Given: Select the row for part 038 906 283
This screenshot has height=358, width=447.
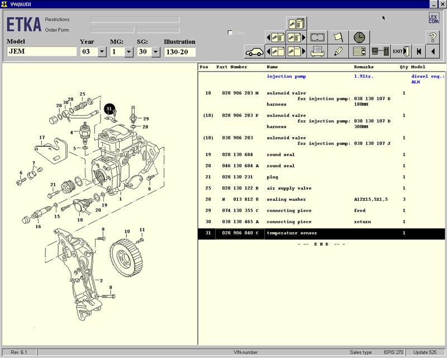Looking at the screenshot, I should 321,140.
